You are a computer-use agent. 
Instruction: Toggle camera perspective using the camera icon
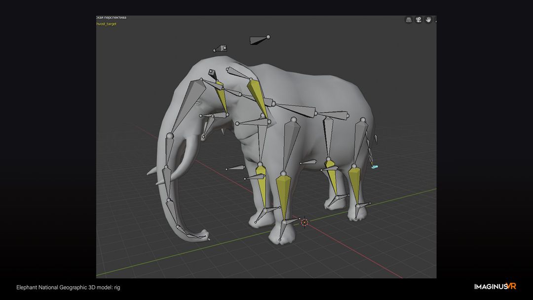[419, 20]
